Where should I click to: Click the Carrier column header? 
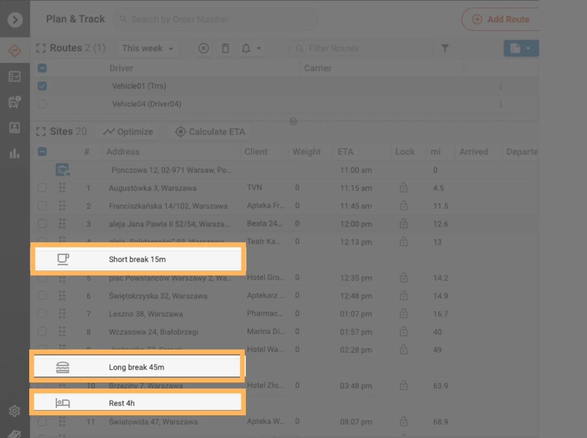[x=318, y=68]
